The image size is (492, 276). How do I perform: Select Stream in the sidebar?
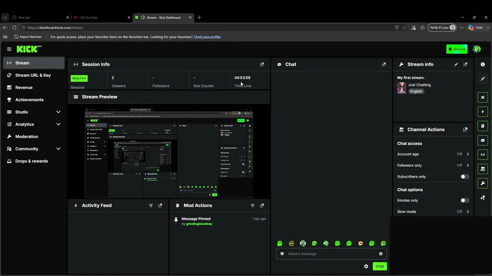coord(34,63)
